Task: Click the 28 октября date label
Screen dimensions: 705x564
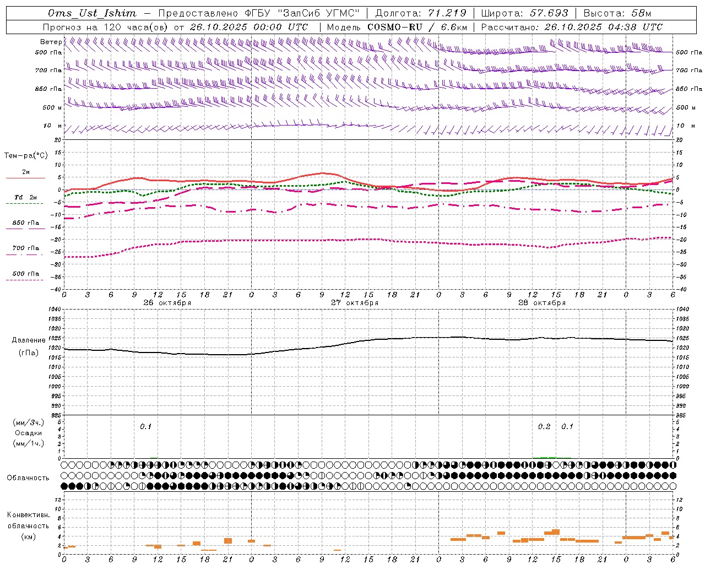Action: point(541,303)
